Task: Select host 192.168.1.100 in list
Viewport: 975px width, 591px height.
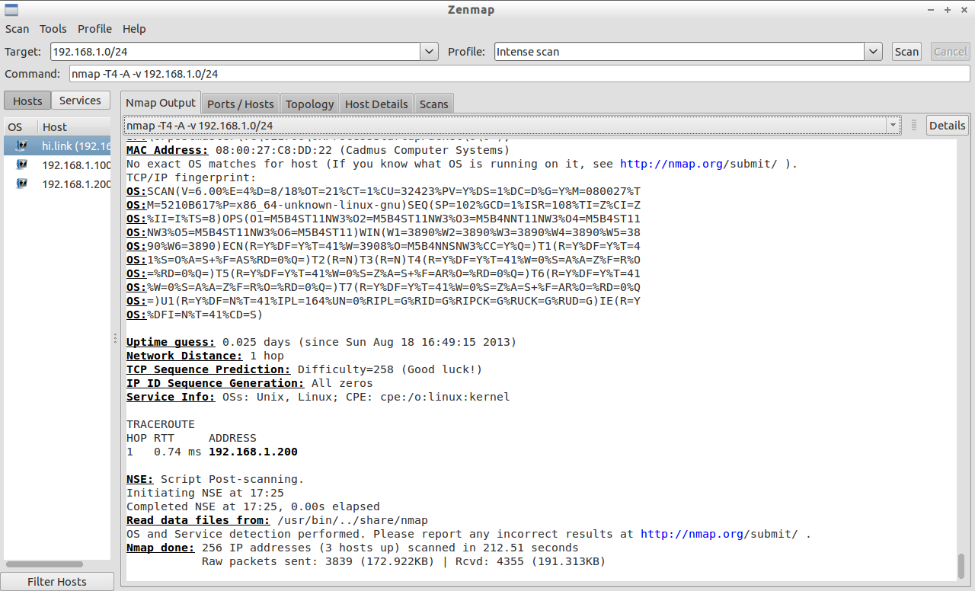Action: click(57, 165)
